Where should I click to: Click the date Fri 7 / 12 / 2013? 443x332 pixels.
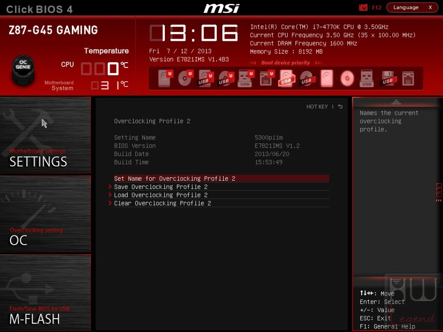(180, 51)
